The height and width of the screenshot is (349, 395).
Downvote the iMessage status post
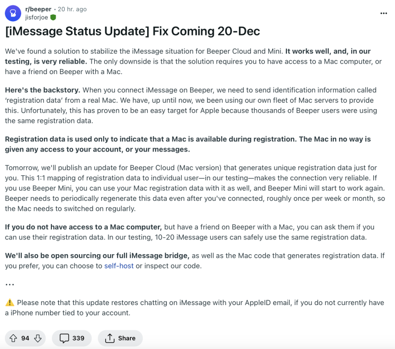[x=38, y=338]
